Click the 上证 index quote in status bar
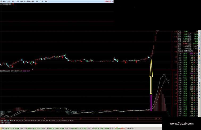 pyautogui.click(x=13, y=128)
